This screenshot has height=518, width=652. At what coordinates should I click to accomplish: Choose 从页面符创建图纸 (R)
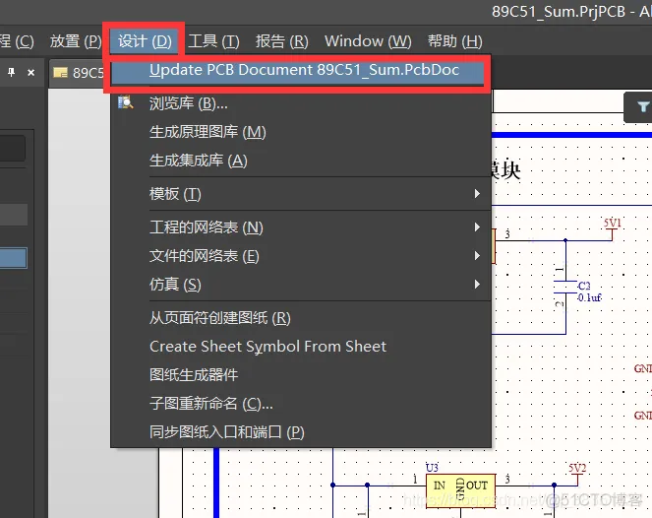coord(301,318)
